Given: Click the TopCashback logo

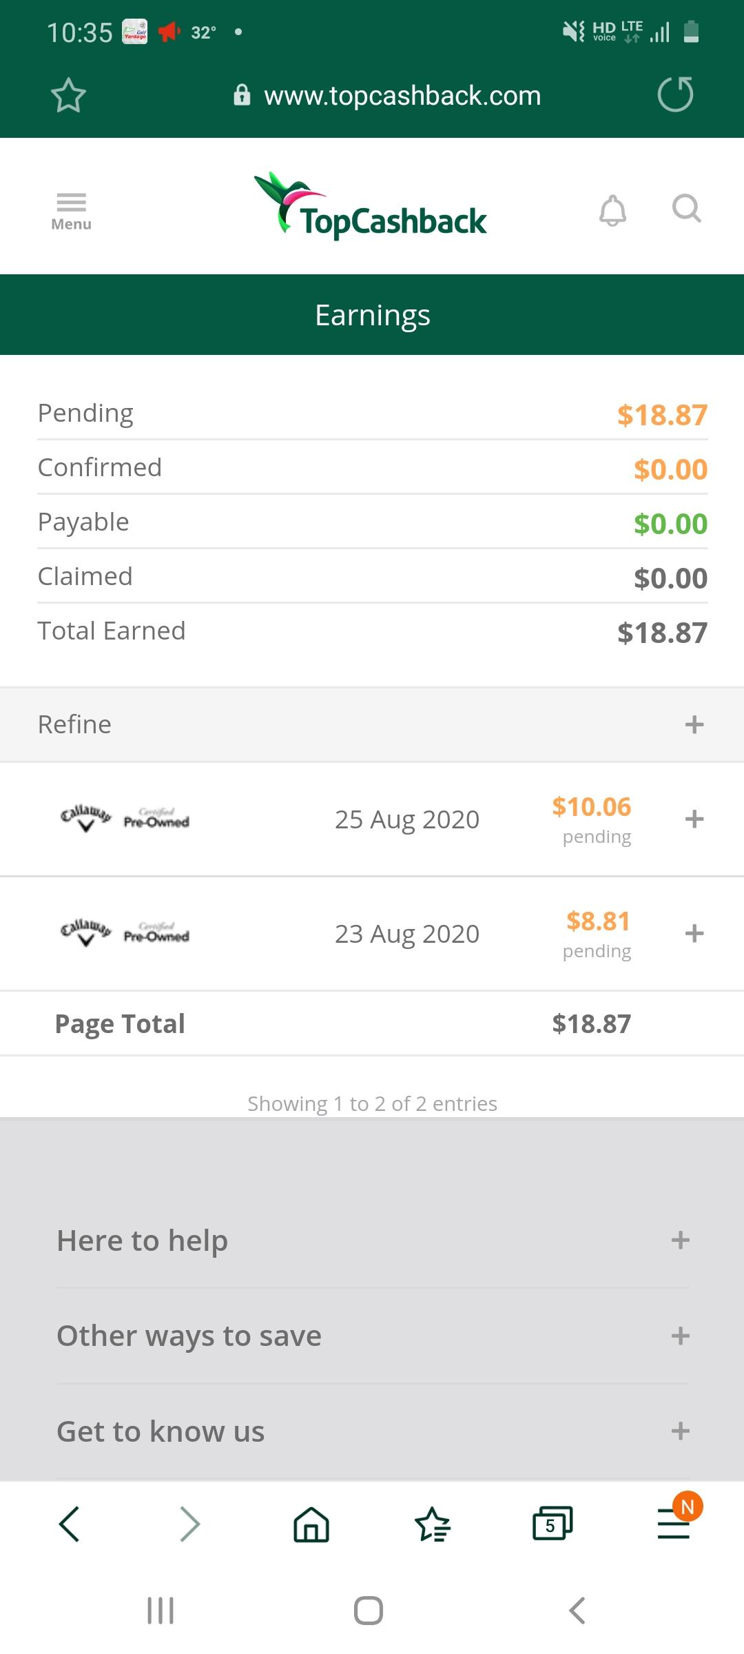Looking at the screenshot, I should tap(372, 207).
